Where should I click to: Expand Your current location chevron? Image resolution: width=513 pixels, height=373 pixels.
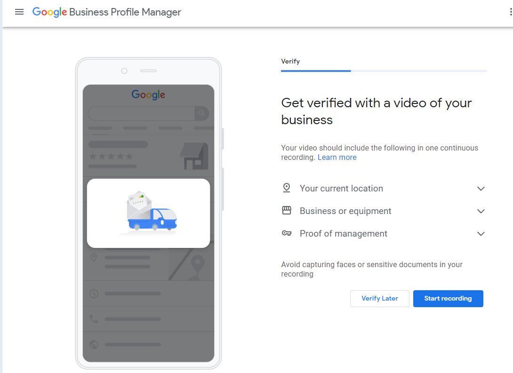[481, 189]
